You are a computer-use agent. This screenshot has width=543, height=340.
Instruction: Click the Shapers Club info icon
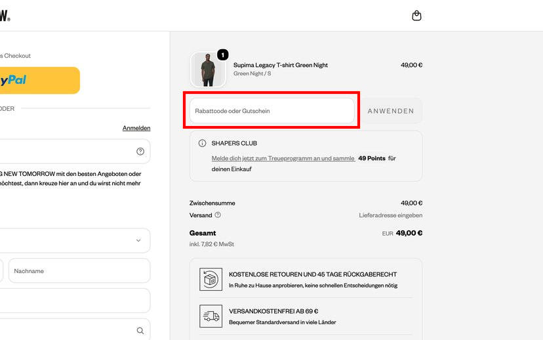tap(202, 143)
